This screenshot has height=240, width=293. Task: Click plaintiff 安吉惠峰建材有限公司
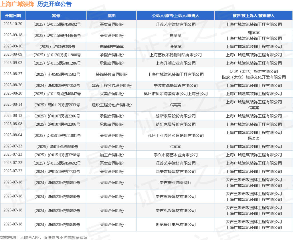pos(175,197)
